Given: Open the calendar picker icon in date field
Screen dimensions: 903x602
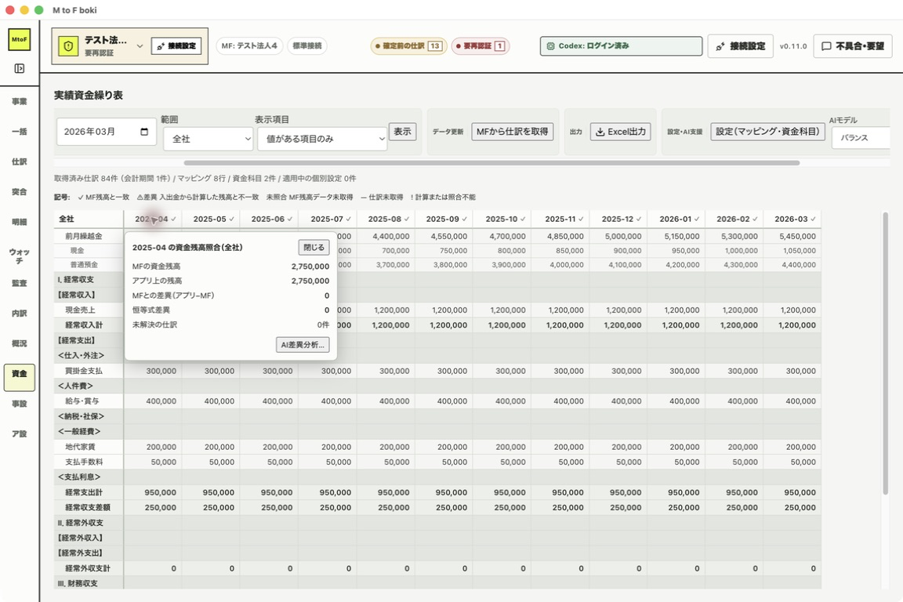Looking at the screenshot, I should [144, 132].
